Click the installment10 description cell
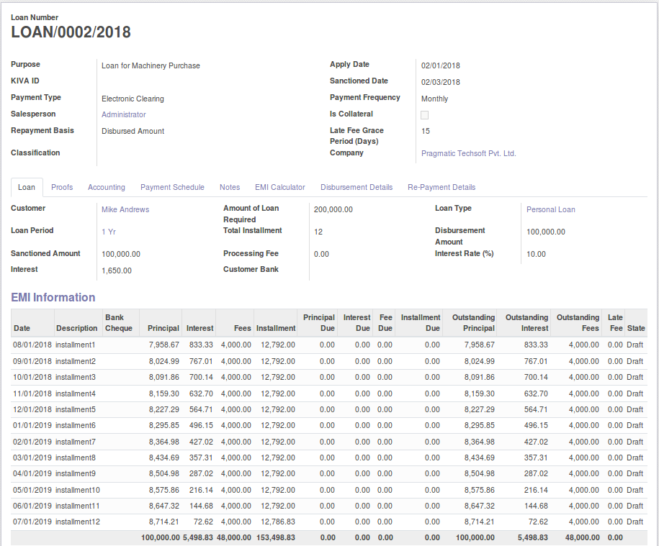Viewport: 659px width, 546px height. pos(77,490)
